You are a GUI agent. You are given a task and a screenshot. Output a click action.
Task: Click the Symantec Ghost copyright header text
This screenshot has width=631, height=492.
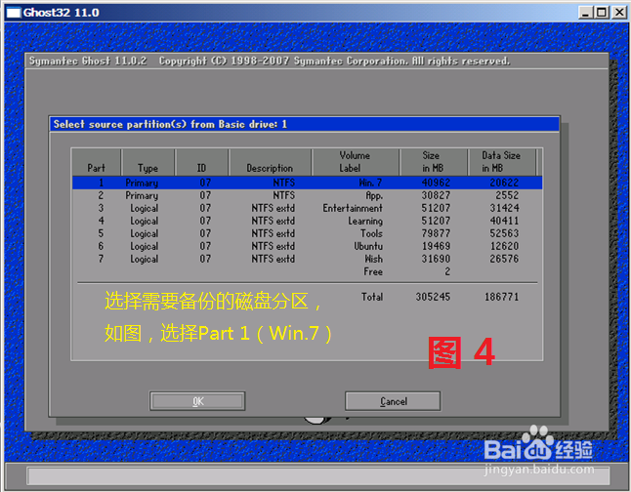click(270, 61)
